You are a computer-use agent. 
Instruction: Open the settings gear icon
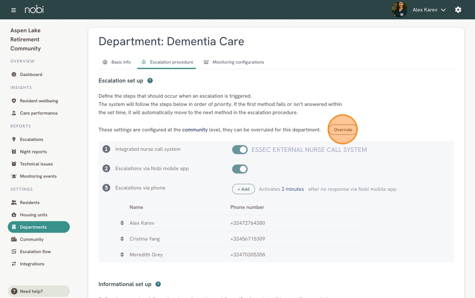point(458,10)
